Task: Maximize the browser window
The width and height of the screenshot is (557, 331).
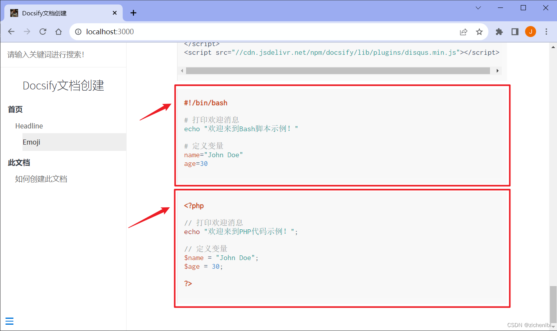Action: [523, 8]
